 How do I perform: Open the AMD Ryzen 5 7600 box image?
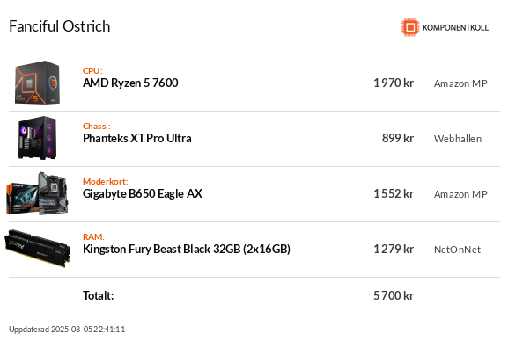click(37, 83)
